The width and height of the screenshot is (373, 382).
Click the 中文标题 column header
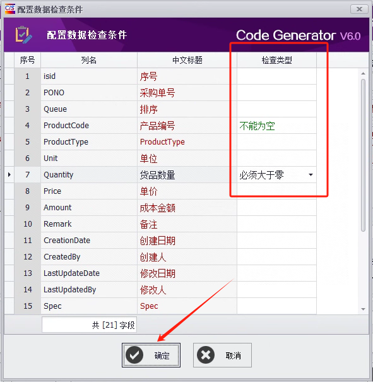pos(187,60)
